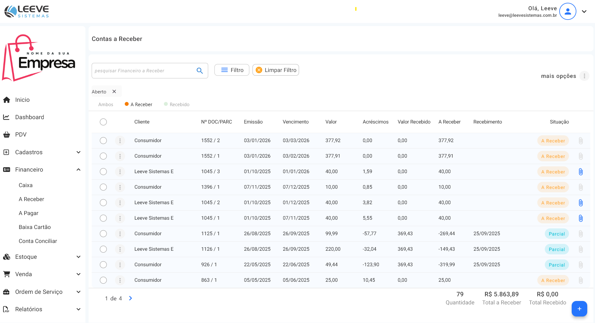Click the Limpar Filtro button
The width and height of the screenshot is (595, 323).
[x=276, y=70]
